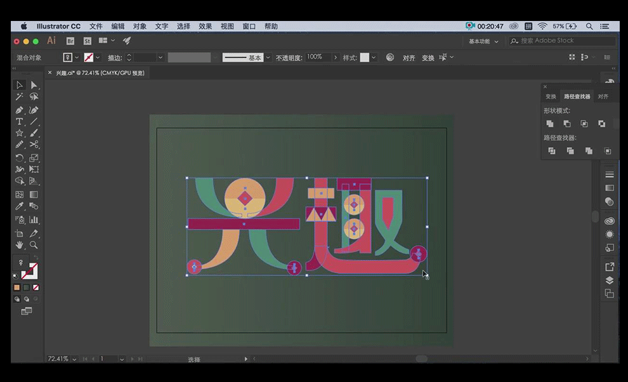Open the stroke weight 描边 dropdown
The height and width of the screenshot is (382, 628).
[x=160, y=57]
